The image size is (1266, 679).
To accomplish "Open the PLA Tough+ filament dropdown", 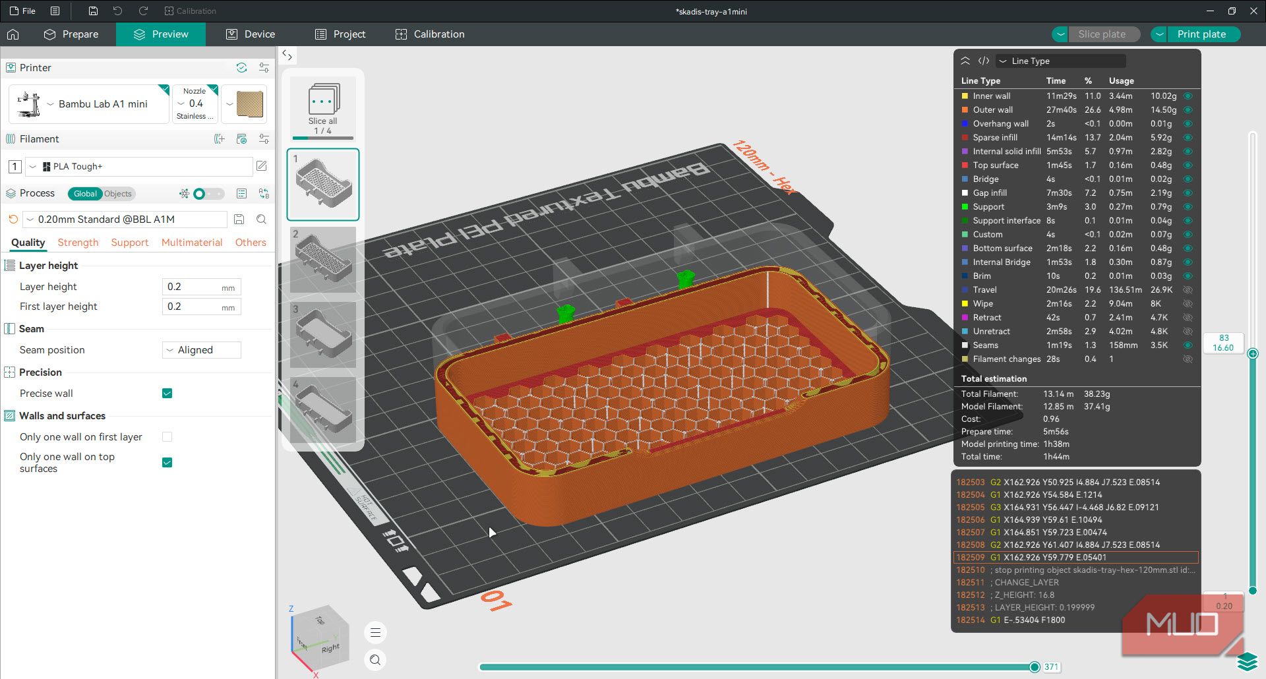I will click(139, 166).
